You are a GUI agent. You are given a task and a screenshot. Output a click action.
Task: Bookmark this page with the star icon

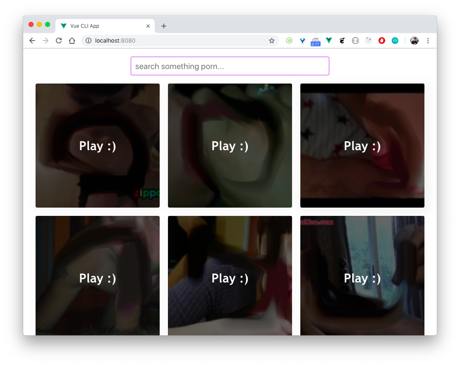tap(272, 41)
